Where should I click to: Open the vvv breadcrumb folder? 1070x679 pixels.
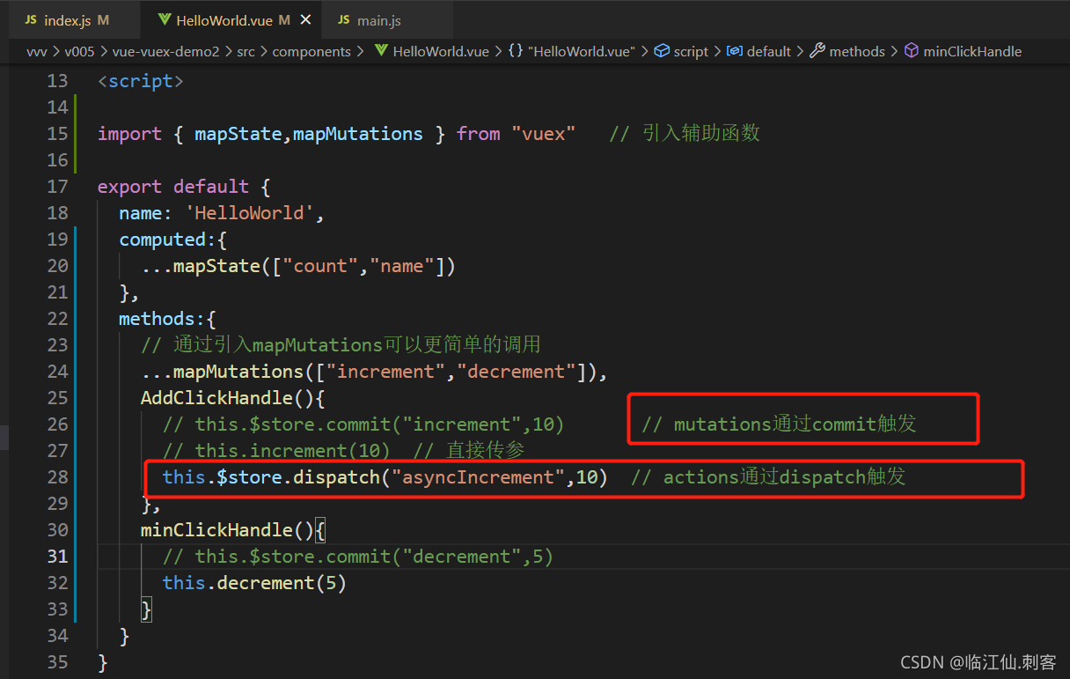37,51
